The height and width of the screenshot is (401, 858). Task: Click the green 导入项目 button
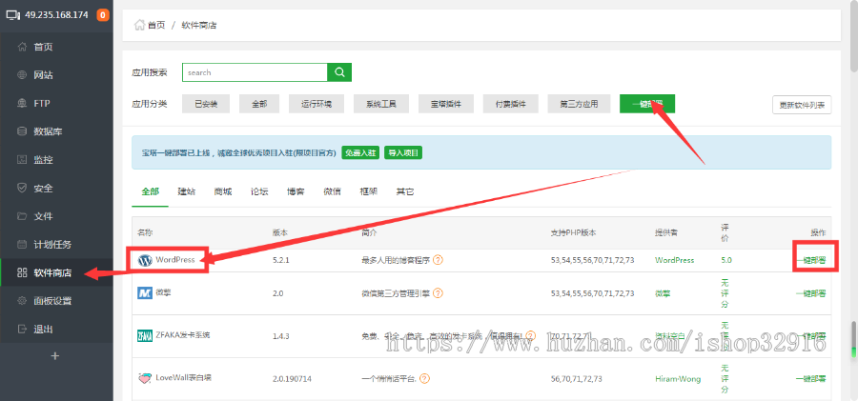pyautogui.click(x=403, y=153)
